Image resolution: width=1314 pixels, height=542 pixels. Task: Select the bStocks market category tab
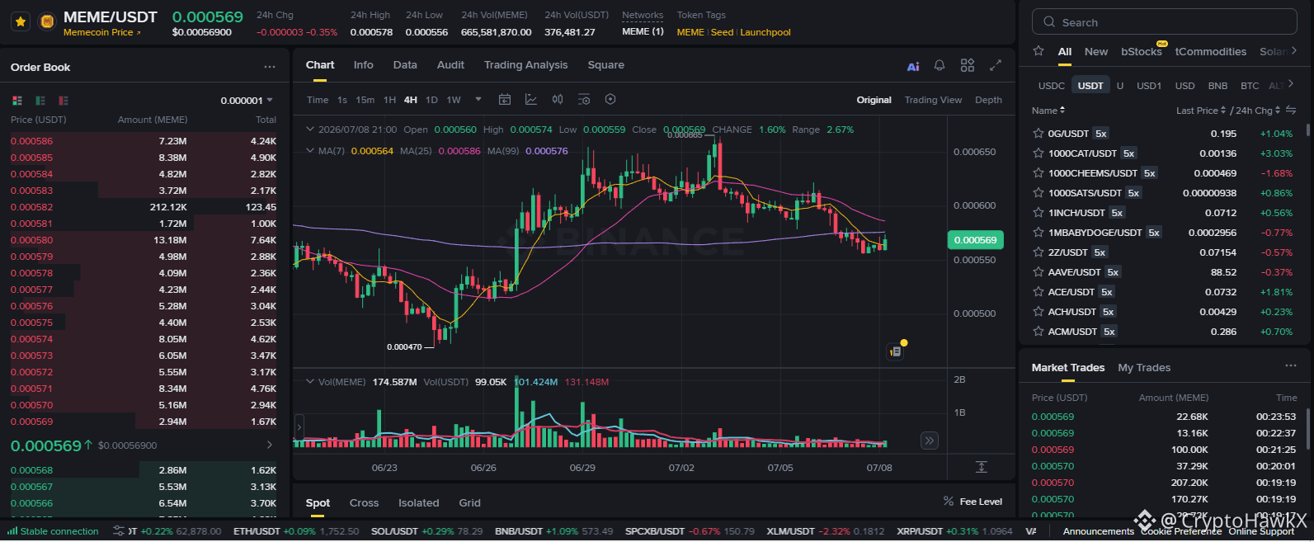click(x=1142, y=51)
